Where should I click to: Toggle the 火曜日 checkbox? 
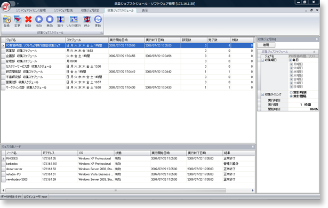(291, 68)
